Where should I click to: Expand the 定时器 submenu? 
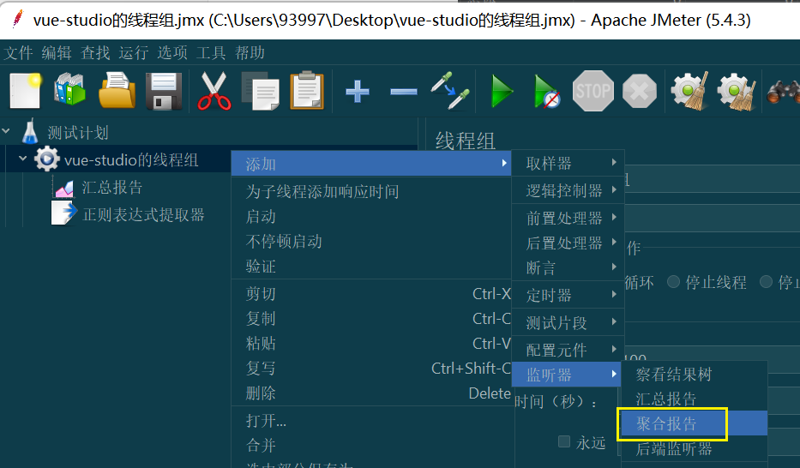pos(568,295)
